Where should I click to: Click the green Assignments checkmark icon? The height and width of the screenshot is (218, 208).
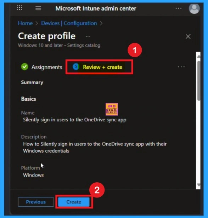click(24, 67)
